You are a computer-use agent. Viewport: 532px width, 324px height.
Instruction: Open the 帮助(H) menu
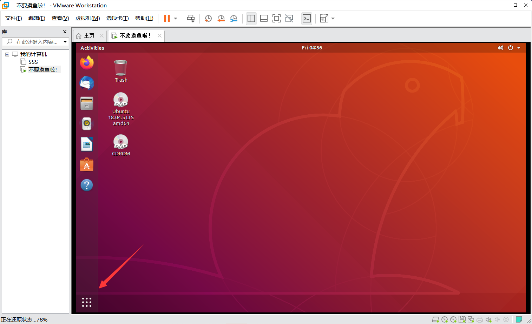tap(144, 18)
